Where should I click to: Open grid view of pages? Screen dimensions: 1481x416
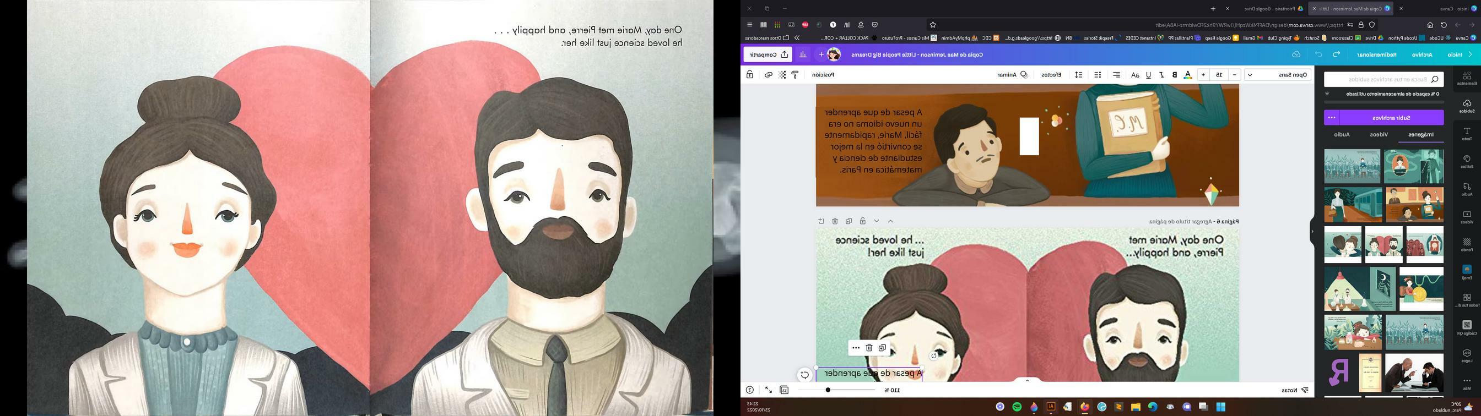tap(784, 390)
